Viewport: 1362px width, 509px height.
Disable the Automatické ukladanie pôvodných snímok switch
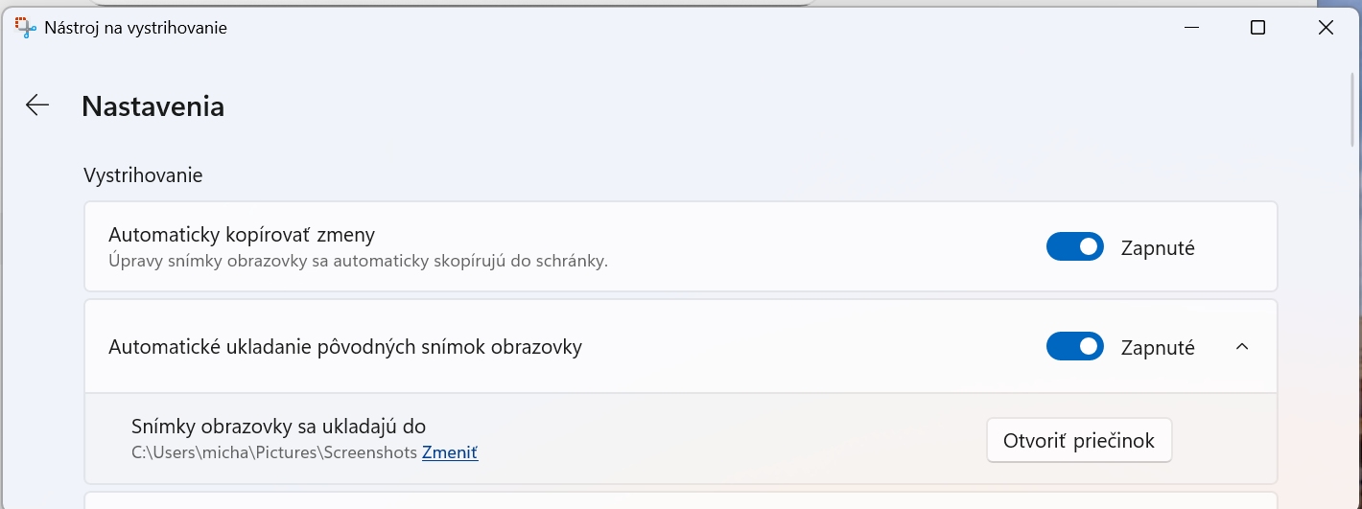pos(1074,347)
